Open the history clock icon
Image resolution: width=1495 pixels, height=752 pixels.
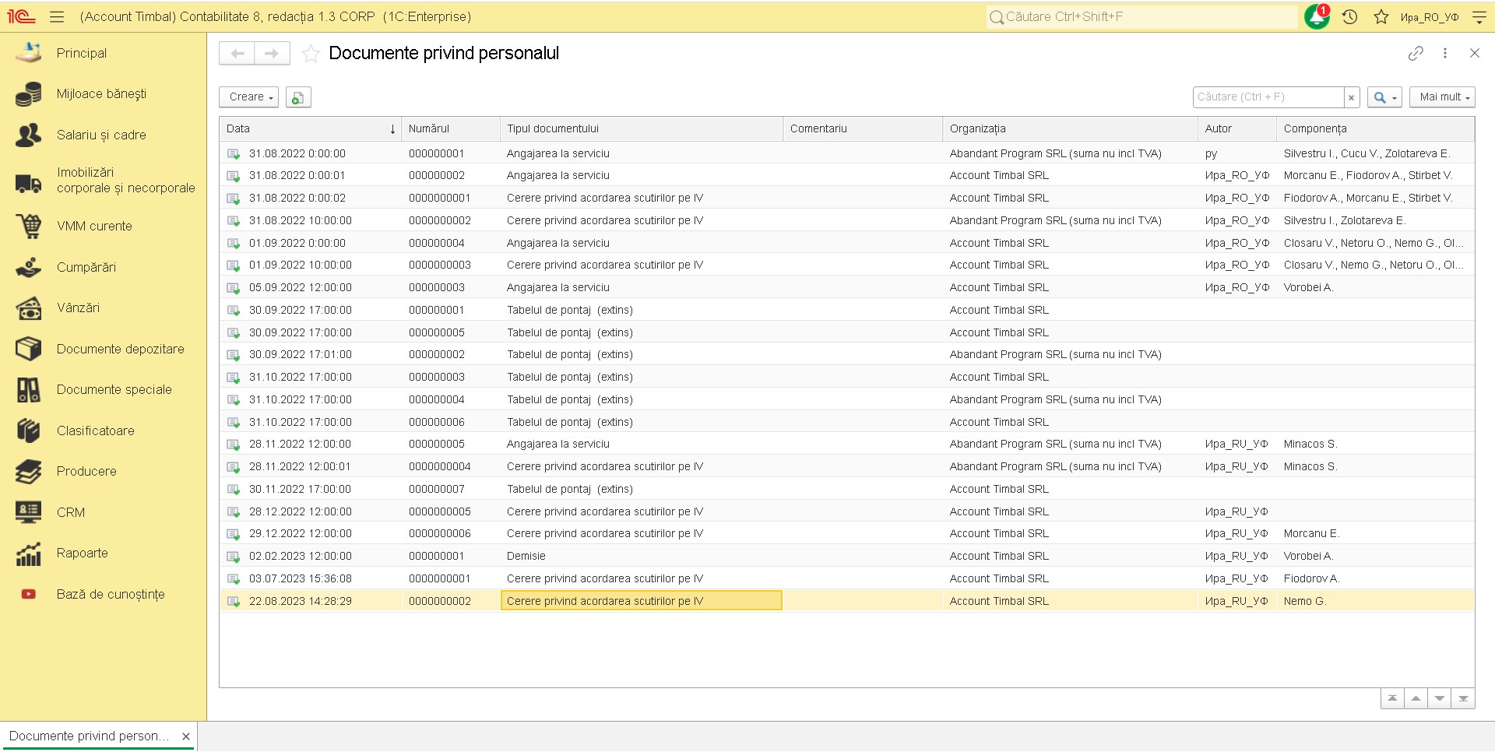pos(1350,16)
